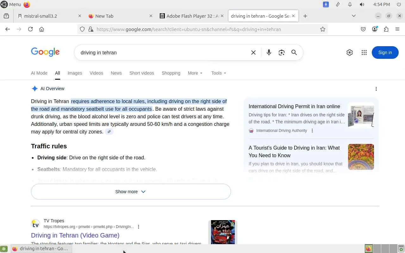Open the accessibility panel indicator

click(x=326, y=4)
